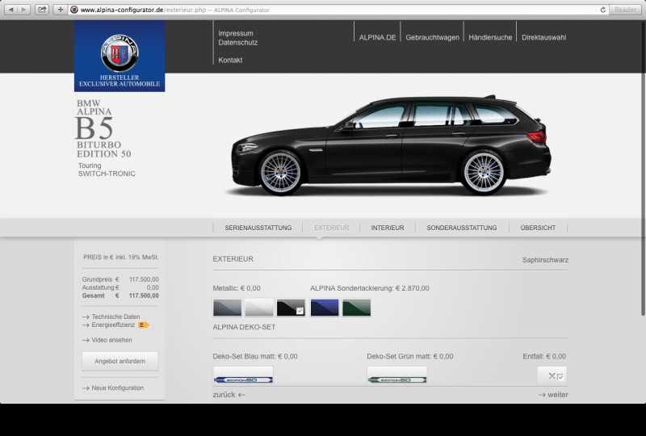The image size is (646, 436).
Task: Open Direktauswahl in the top navigation
Action: [x=543, y=37]
